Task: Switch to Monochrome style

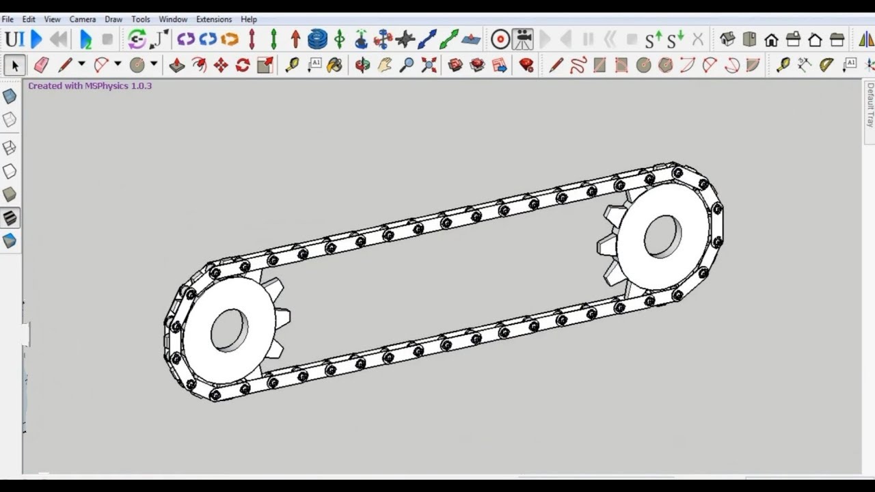Action: (x=9, y=241)
